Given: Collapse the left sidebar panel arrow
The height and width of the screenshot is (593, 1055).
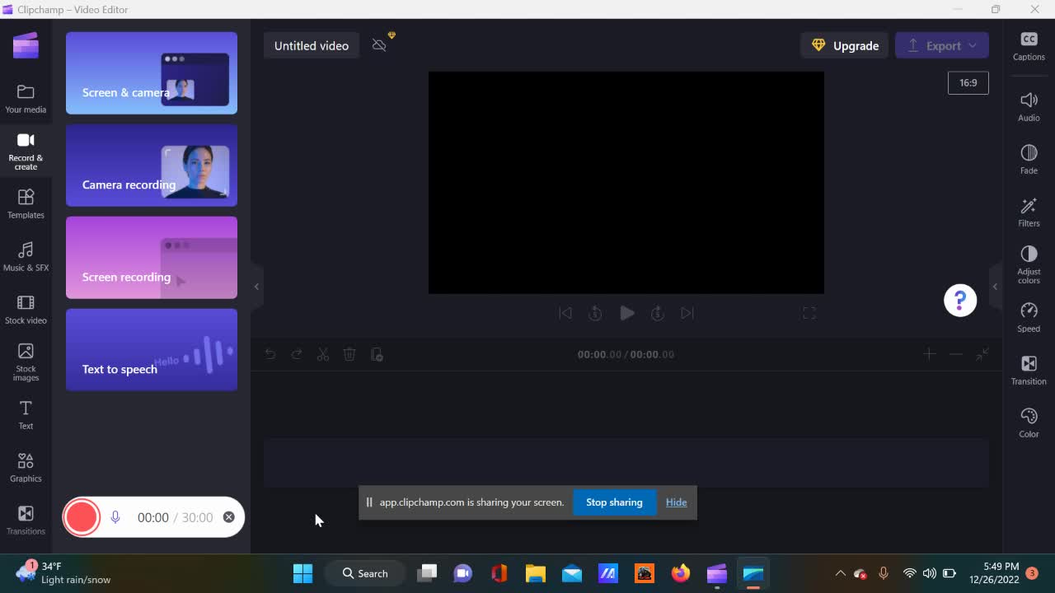Looking at the screenshot, I should click(x=256, y=287).
